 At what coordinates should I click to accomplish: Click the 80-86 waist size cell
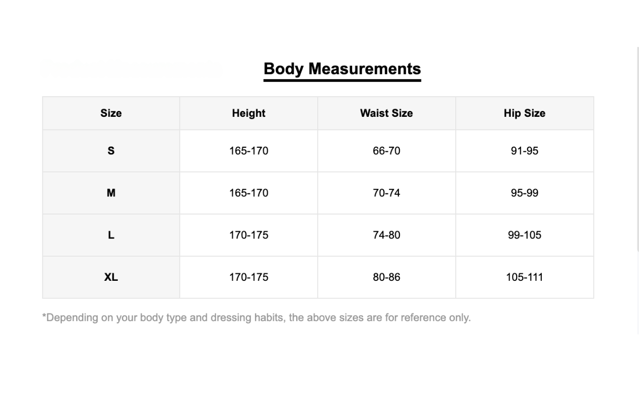386,277
